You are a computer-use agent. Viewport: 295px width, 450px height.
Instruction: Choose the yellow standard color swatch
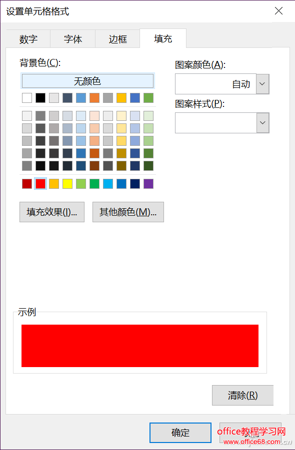(67, 184)
